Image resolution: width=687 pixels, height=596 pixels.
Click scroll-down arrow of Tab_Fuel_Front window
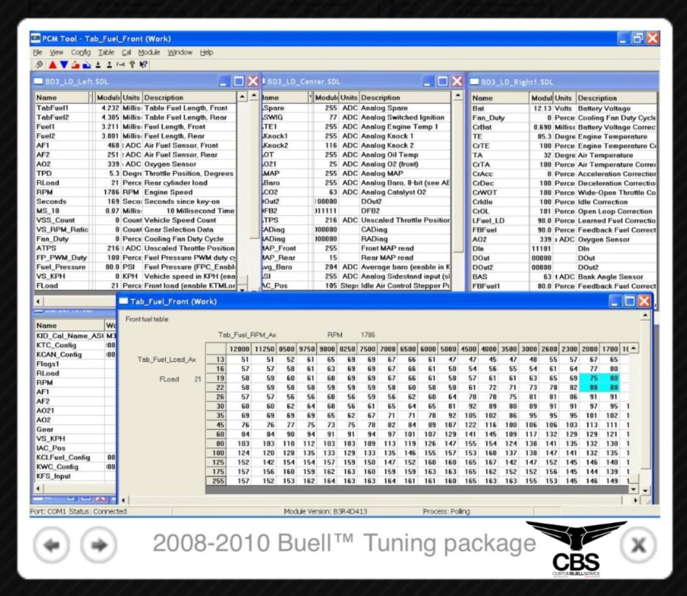click(645, 491)
